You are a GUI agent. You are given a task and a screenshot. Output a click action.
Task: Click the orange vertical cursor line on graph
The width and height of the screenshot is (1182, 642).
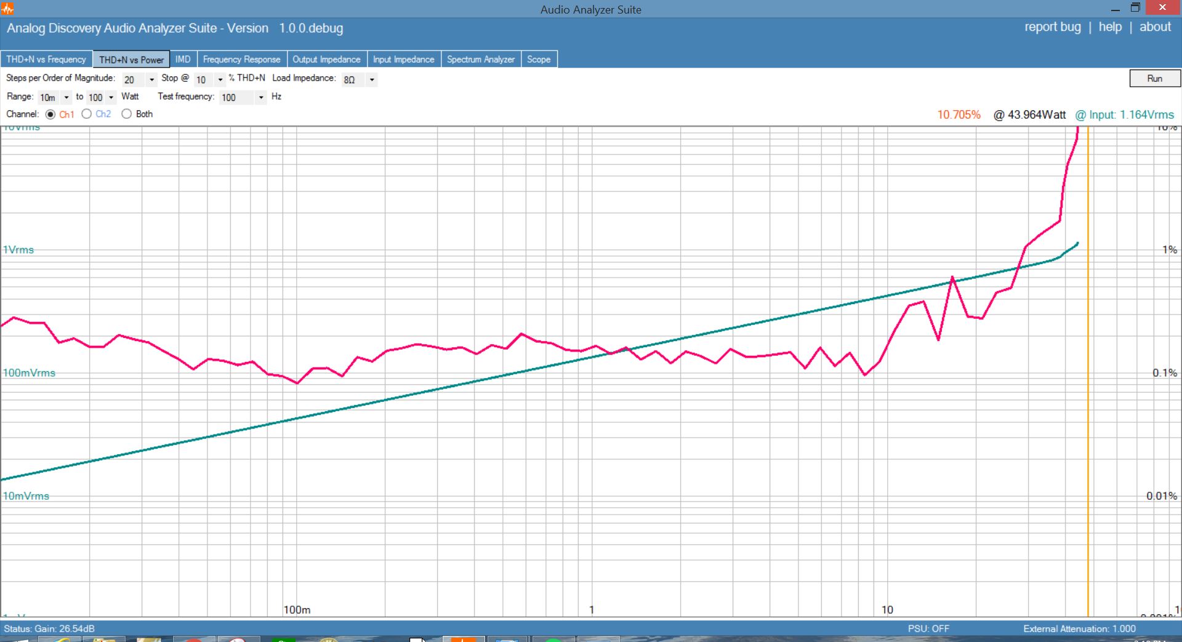[x=1088, y=371]
